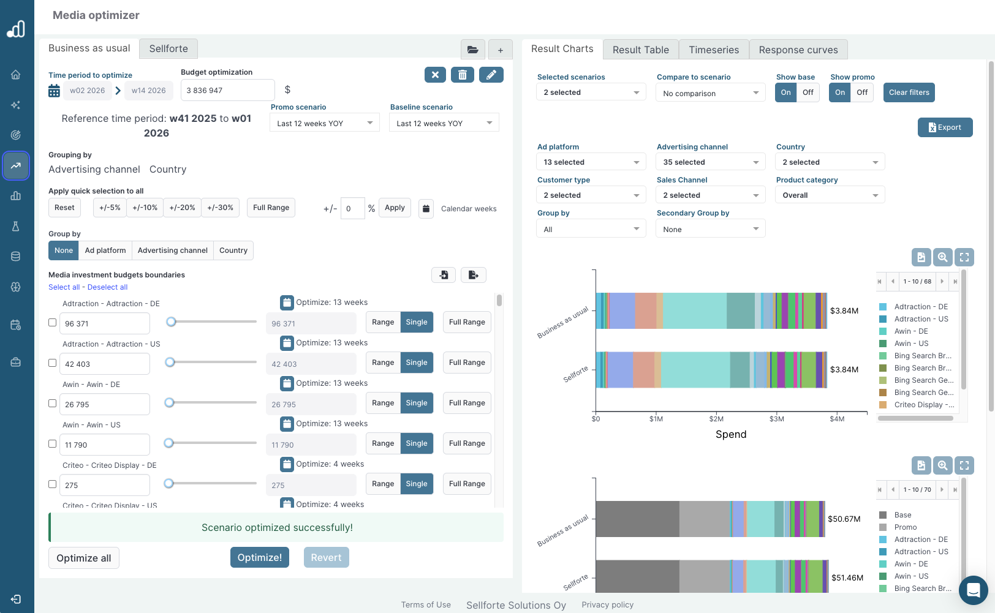Edit the scenario using the pencil icon

click(491, 74)
